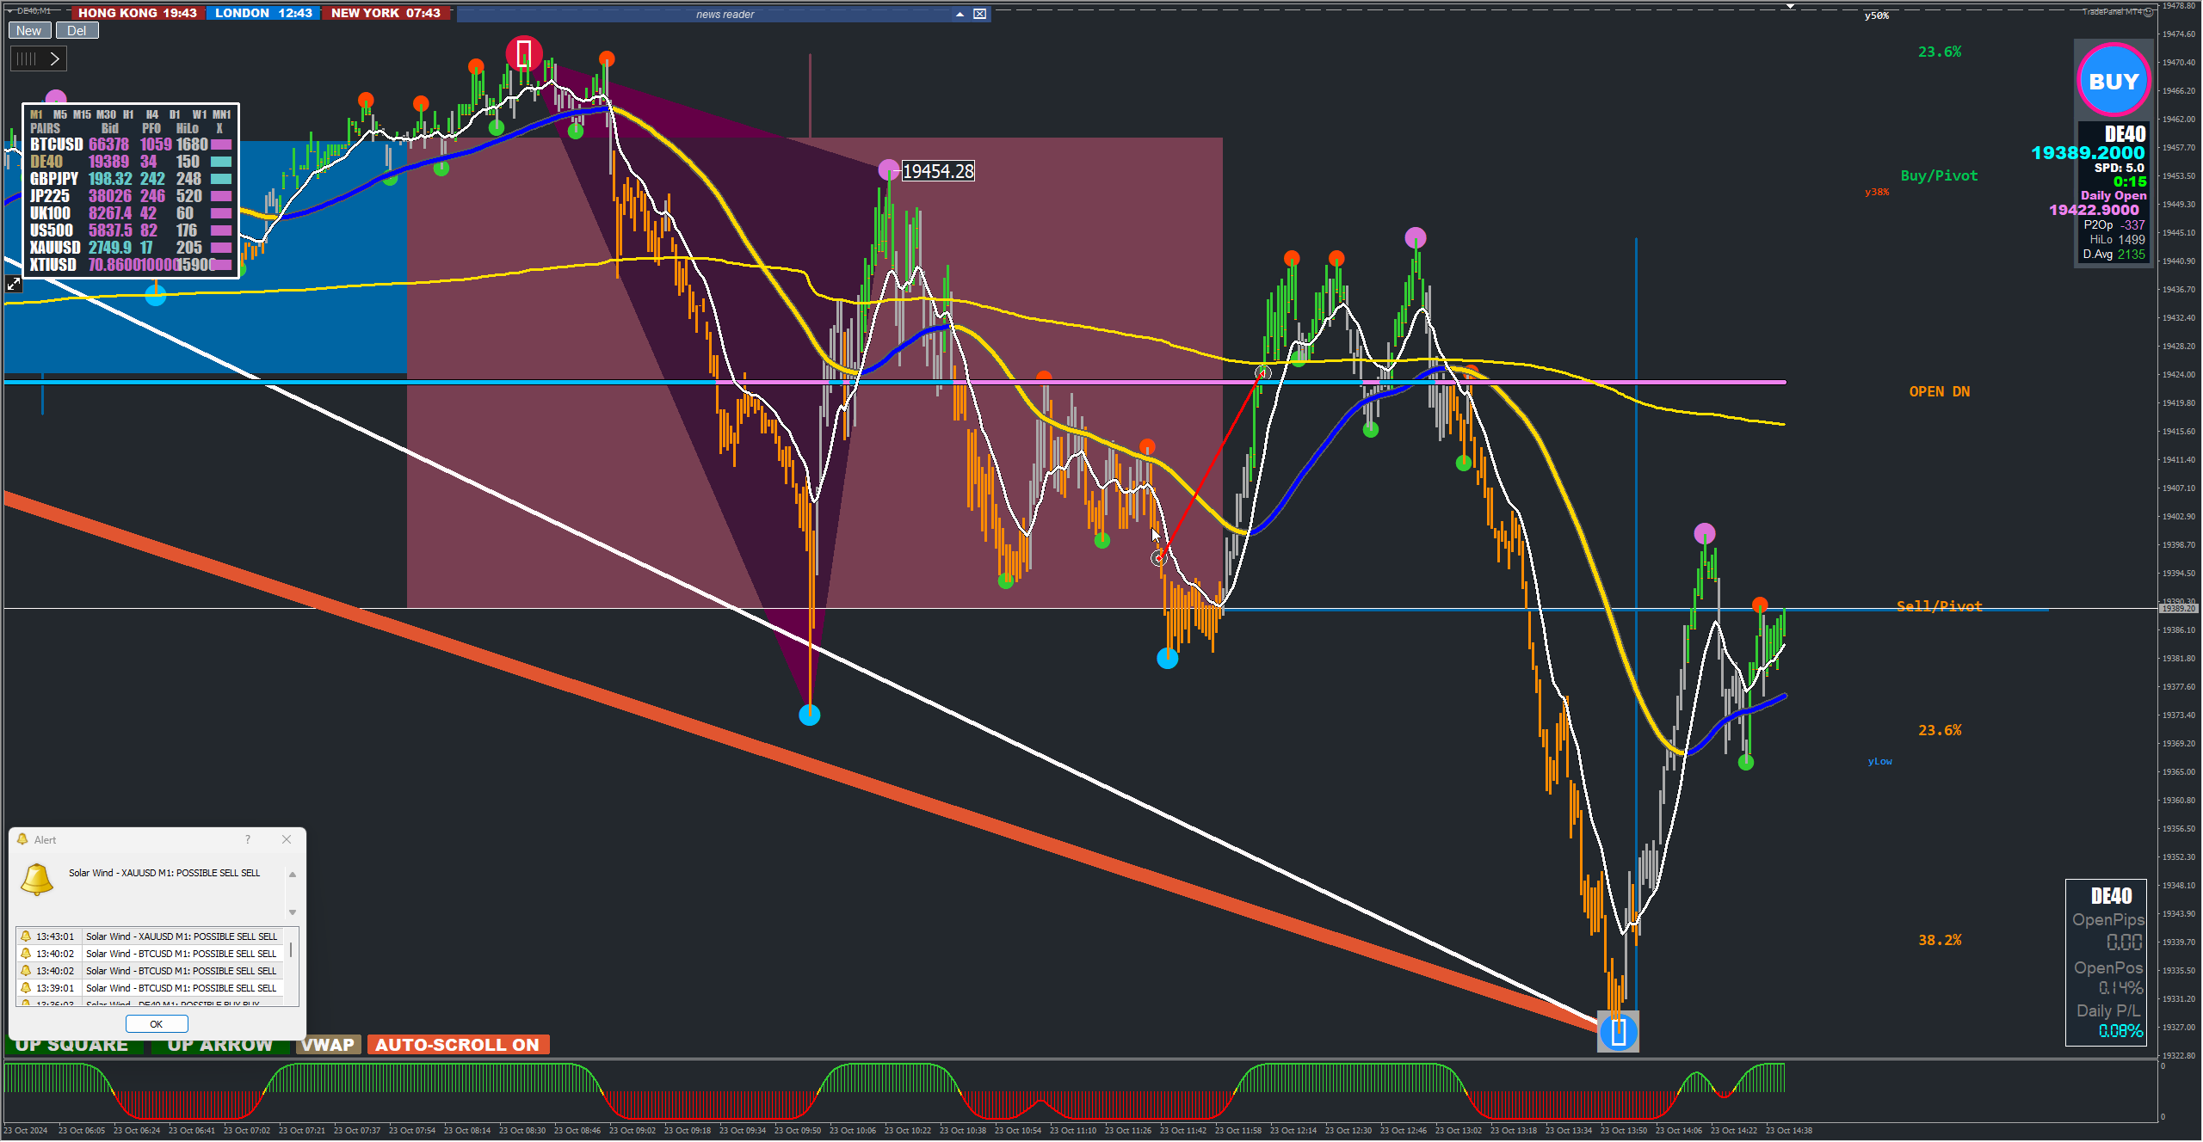Click the New button
This screenshot has height=1142, width=2203.
pyautogui.click(x=28, y=31)
